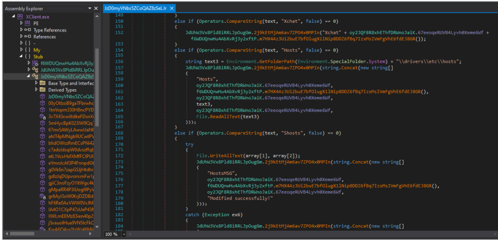The height and width of the screenshot is (240, 498).
Task: Collapse the Stub namespace arrow
Action: 21,56
